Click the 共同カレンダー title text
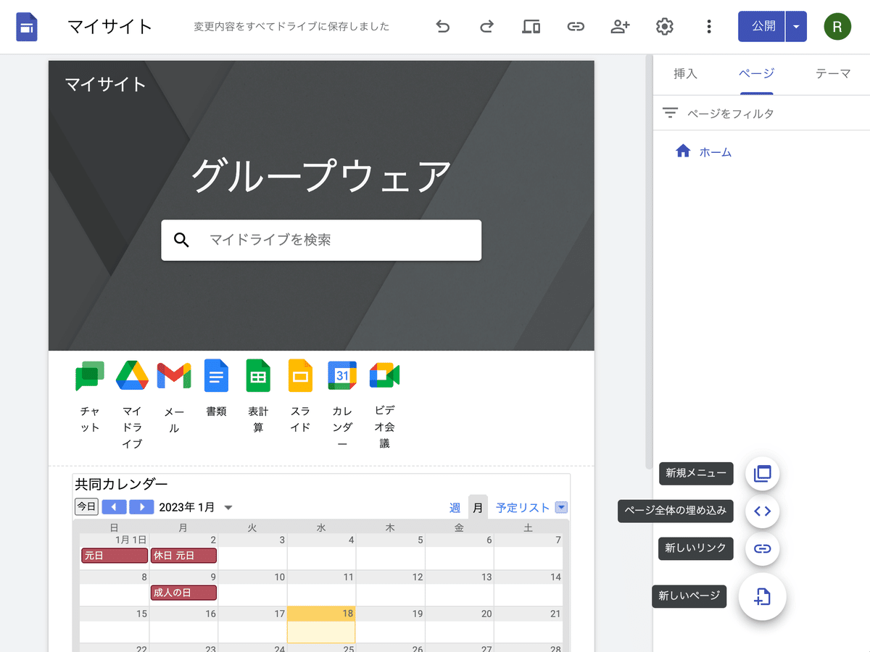 click(x=122, y=485)
